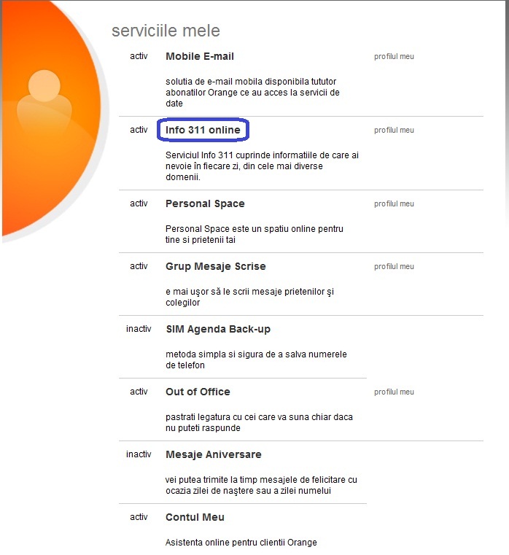Click description 'Asistenta online pentru clientii Orange'
The height and width of the screenshot is (555, 509).
(x=241, y=543)
